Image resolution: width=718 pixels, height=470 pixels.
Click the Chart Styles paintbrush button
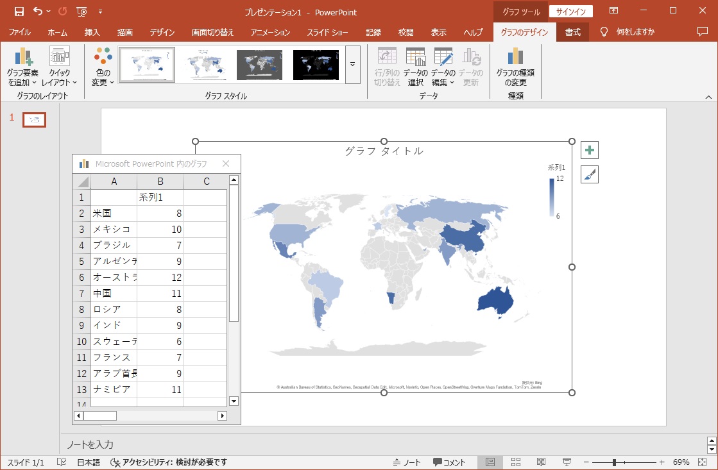pyautogui.click(x=590, y=174)
